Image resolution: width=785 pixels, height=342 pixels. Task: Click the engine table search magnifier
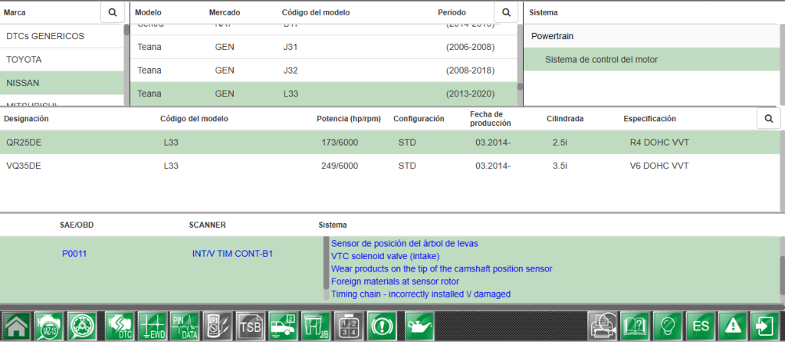pos(769,119)
